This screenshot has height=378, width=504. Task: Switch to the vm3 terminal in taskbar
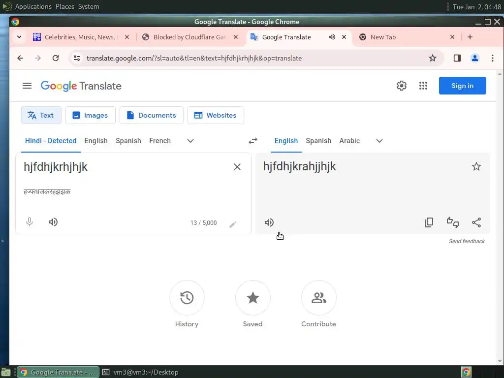click(140, 372)
